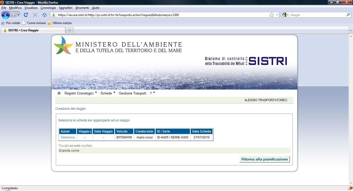Expand the ? help menu

(x=152, y=93)
